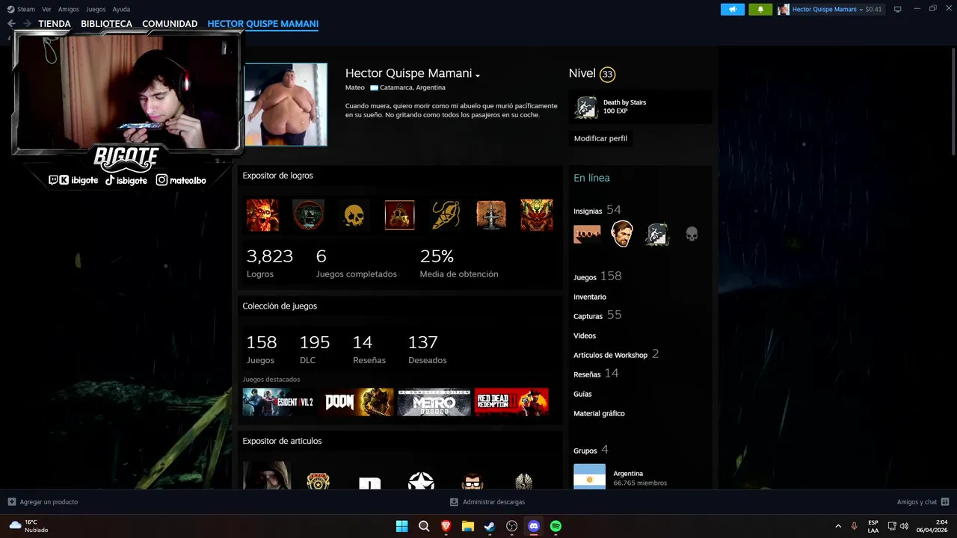Open the taskbar search icon
Image resolution: width=957 pixels, height=538 pixels.
pos(424,526)
